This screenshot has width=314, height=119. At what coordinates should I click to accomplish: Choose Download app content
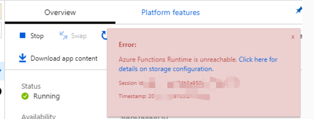[64, 58]
